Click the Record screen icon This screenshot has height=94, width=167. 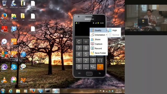92,48
